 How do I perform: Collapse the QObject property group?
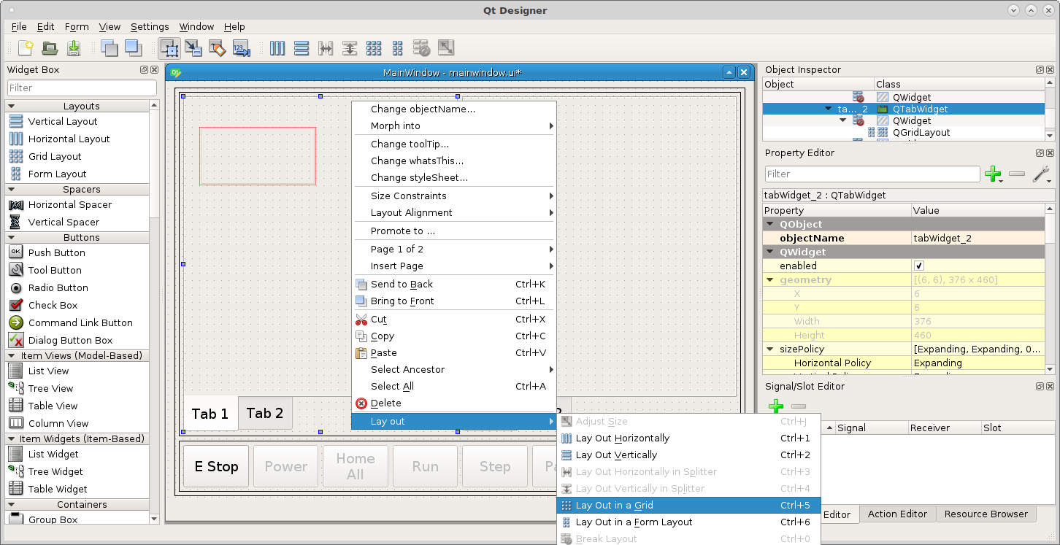[x=770, y=224]
